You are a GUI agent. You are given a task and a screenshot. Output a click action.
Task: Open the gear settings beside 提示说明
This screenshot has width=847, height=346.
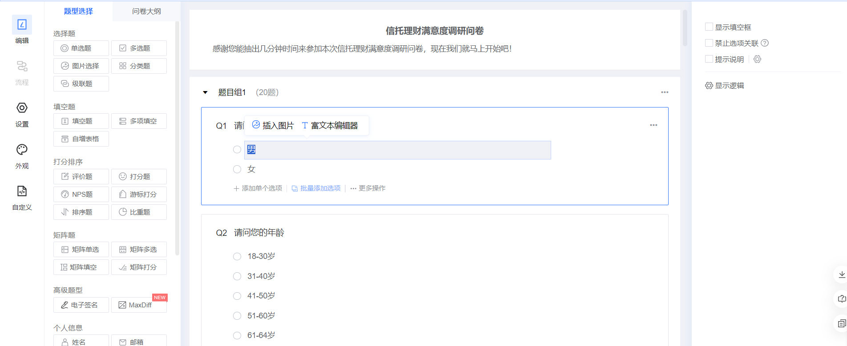pos(757,59)
